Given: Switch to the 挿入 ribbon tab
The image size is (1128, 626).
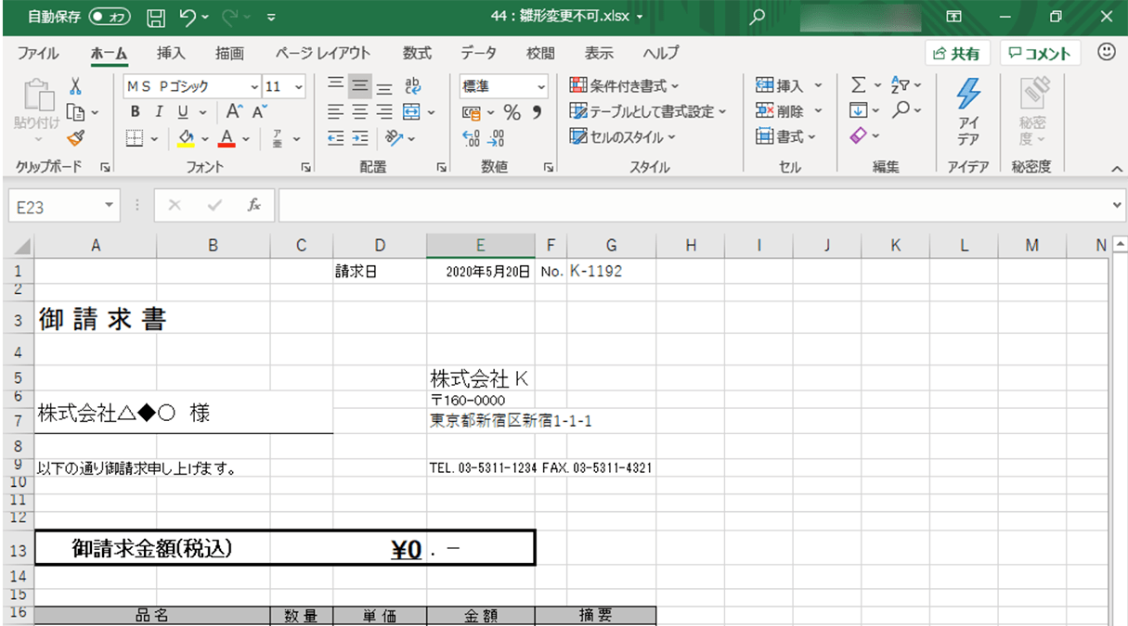Looking at the screenshot, I should (172, 53).
